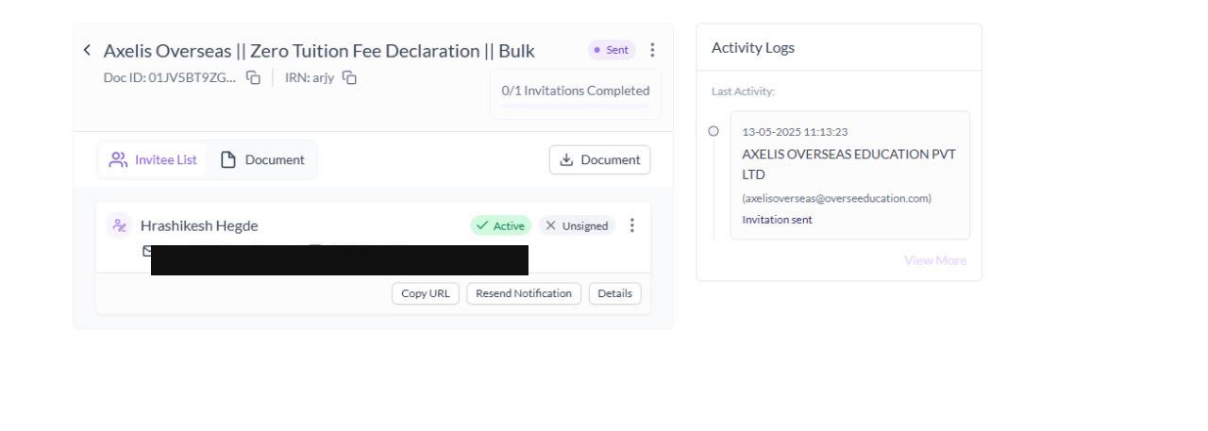The image size is (1208, 431).
Task: Click the axelisoverseas@overseeducation.com email text
Action: pyautogui.click(x=837, y=198)
